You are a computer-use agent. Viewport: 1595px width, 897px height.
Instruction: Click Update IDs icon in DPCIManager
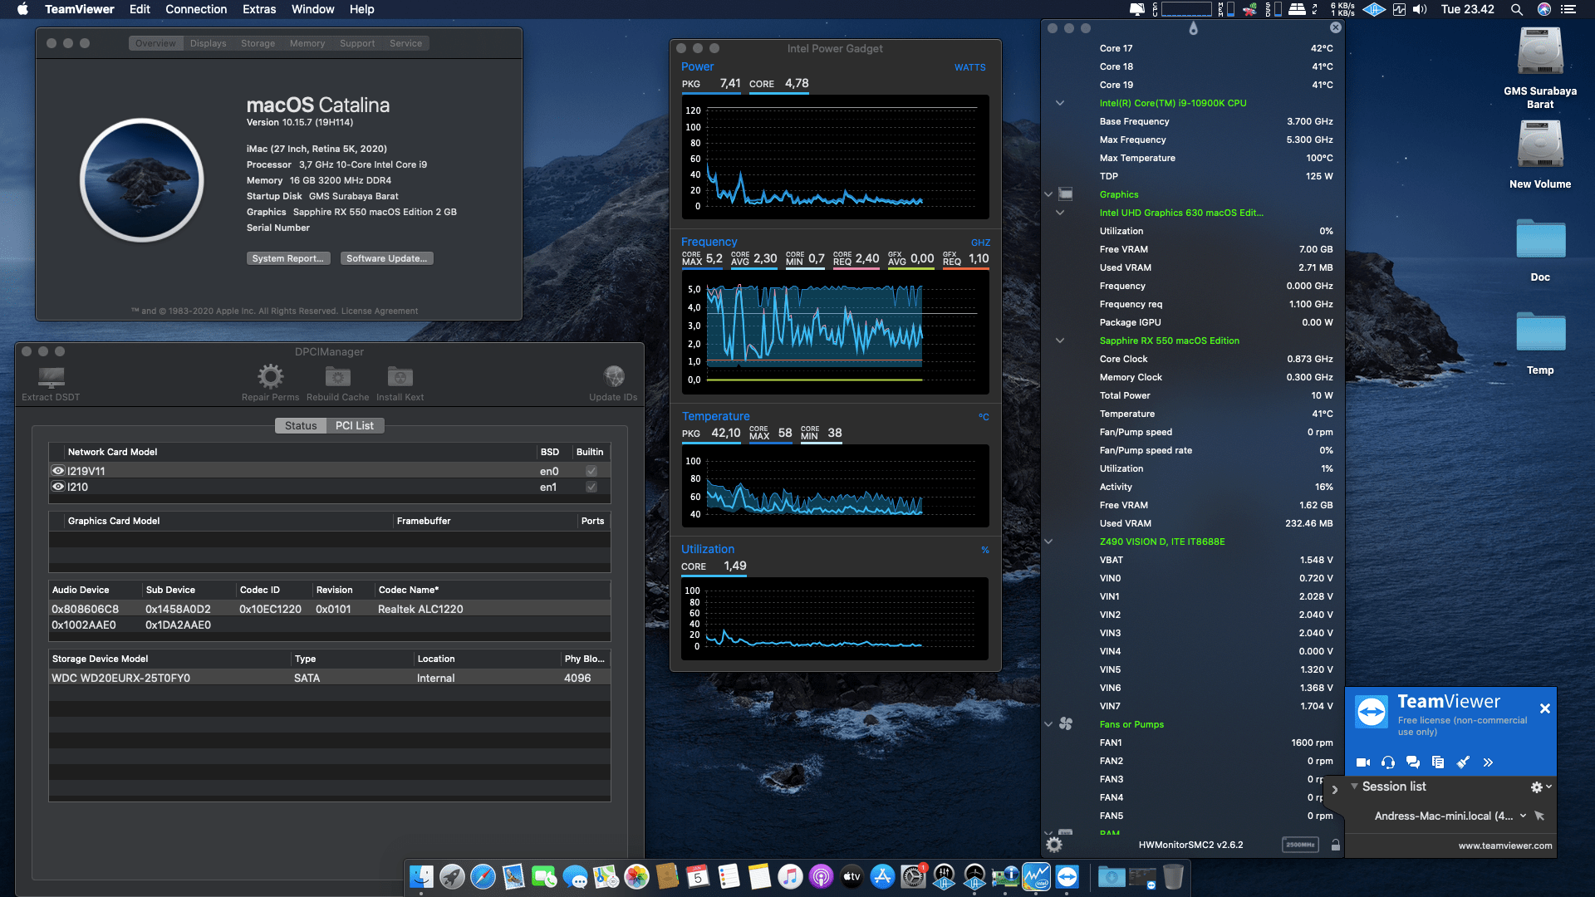point(613,377)
